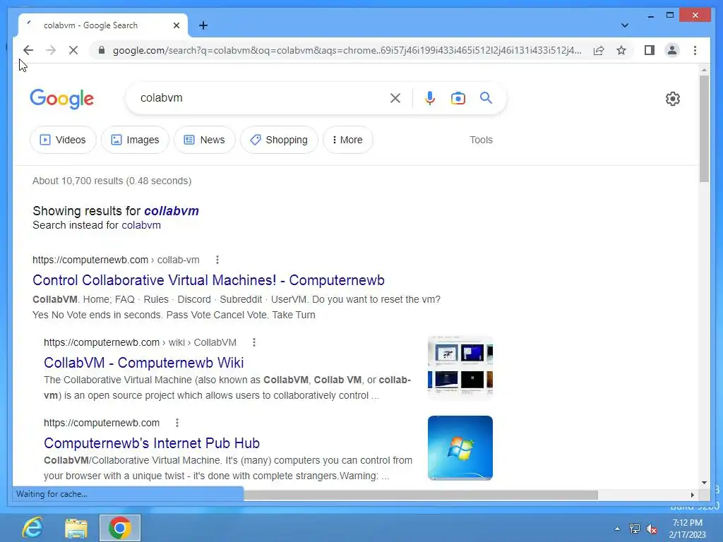Open search Tools

click(481, 140)
